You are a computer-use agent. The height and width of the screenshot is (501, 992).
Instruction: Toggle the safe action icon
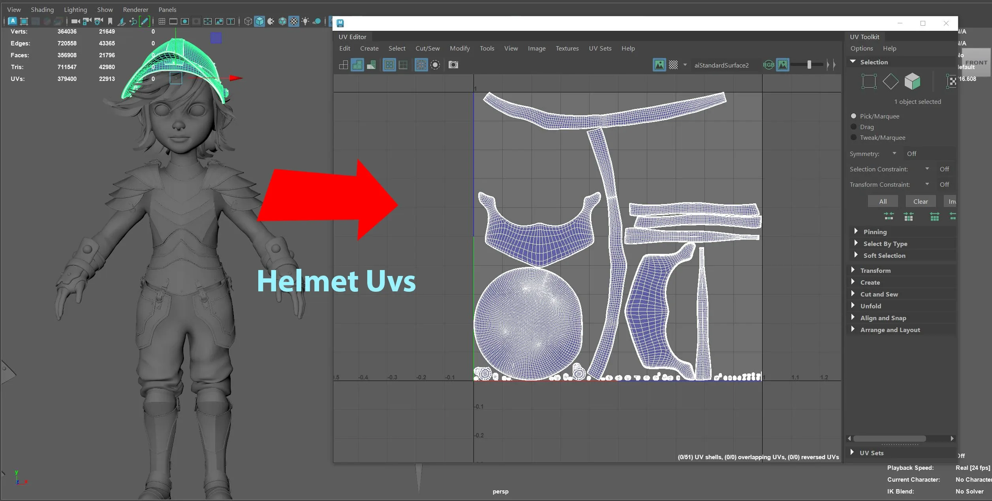tap(219, 21)
